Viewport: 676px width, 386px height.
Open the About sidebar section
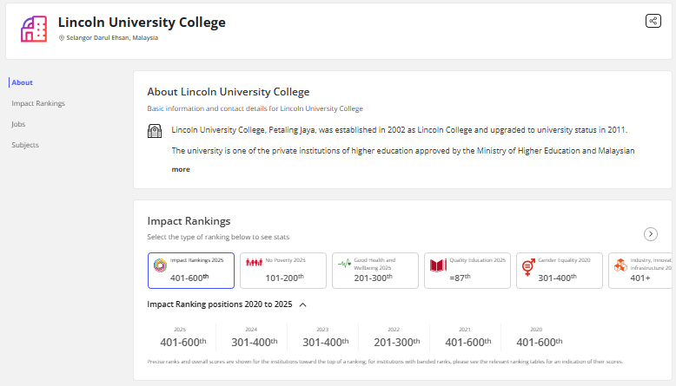point(22,82)
